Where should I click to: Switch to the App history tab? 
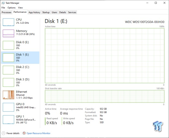pyautogui.click(x=34, y=12)
